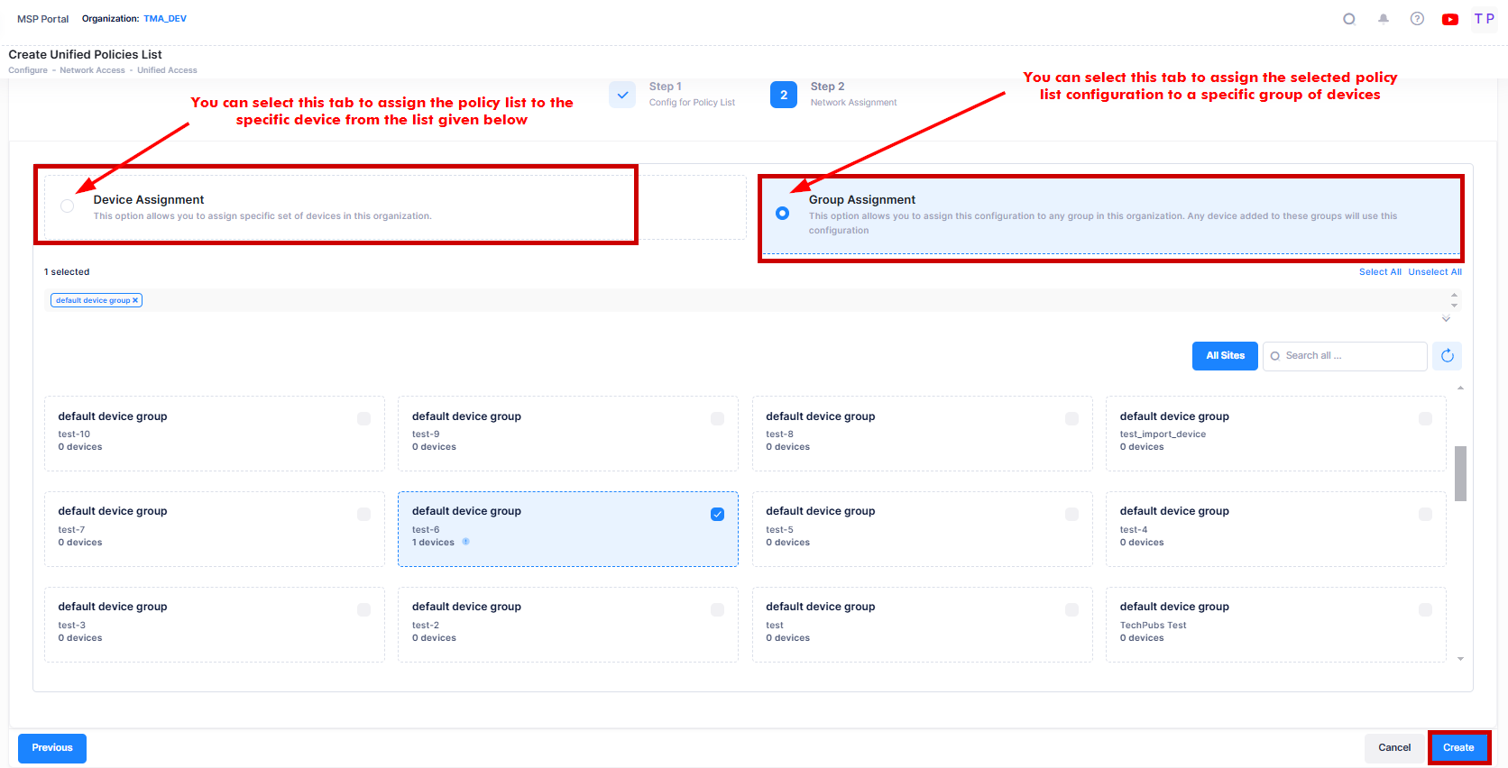Check the test-10 device group checkbox

pyautogui.click(x=363, y=418)
